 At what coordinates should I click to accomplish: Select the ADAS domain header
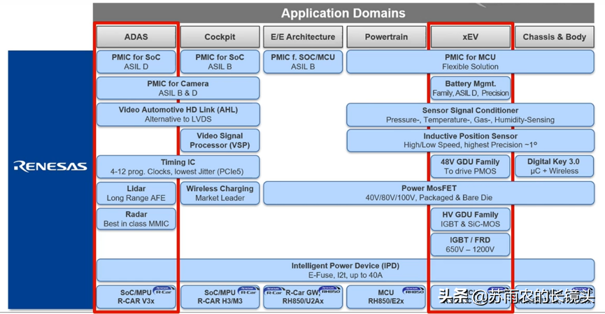click(x=136, y=37)
